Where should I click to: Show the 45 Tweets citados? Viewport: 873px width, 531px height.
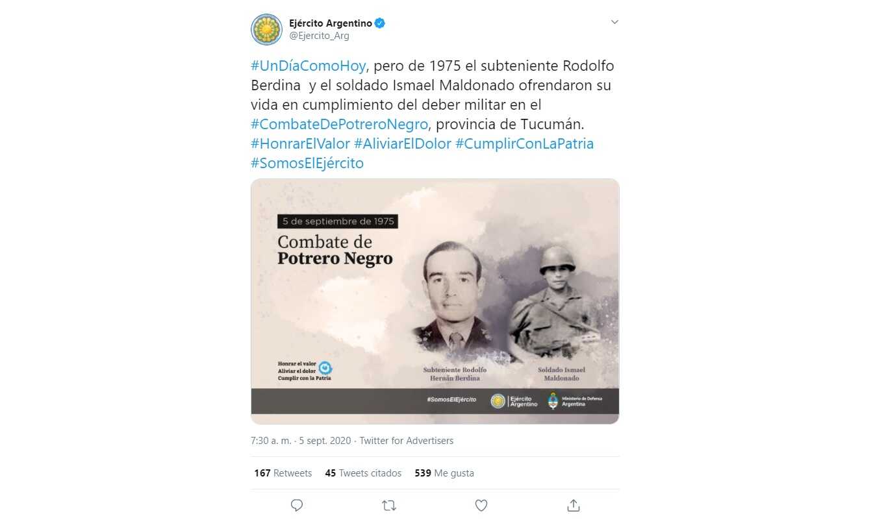coord(363,473)
